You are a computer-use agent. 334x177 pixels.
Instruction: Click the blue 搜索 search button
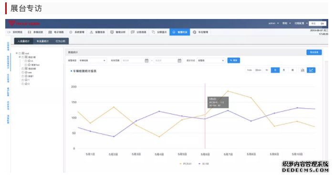click(234, 60)
